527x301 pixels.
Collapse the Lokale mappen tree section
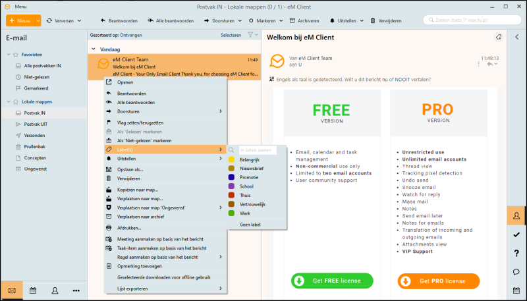[x=9, y=101]
